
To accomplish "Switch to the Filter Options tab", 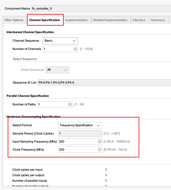I will [x=14, y=20].
